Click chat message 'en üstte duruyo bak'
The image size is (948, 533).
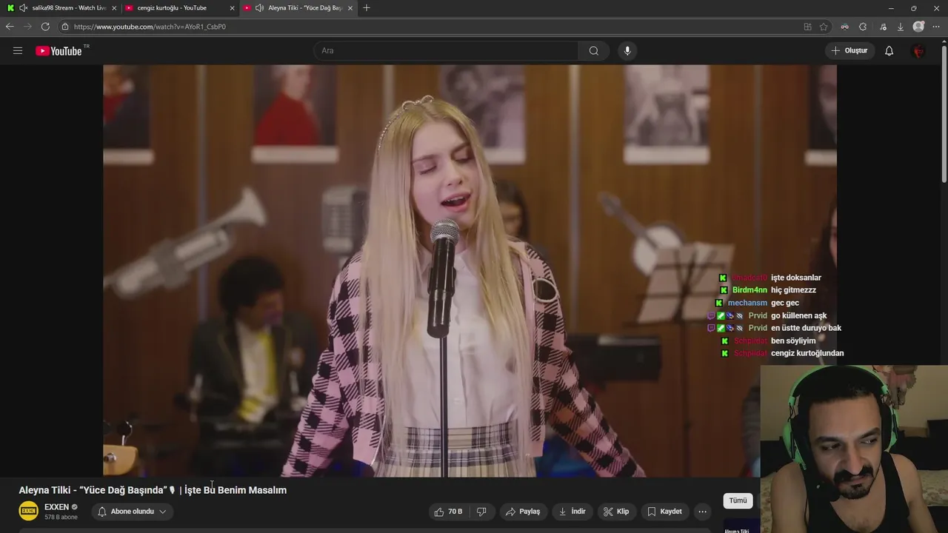(x=806, y=328)
